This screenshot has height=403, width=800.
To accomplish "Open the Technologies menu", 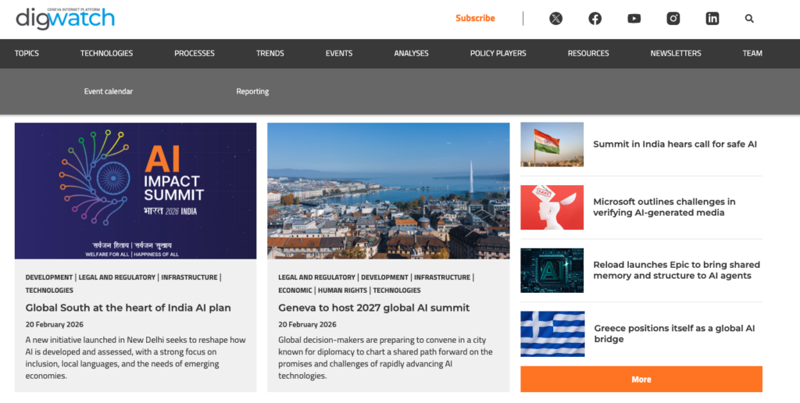I will click(x=106, y=53).
